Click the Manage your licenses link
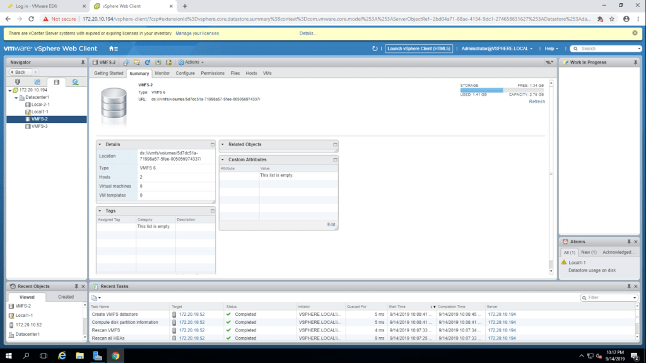This screenshot has height=363, width=646. tap(197, 33)
